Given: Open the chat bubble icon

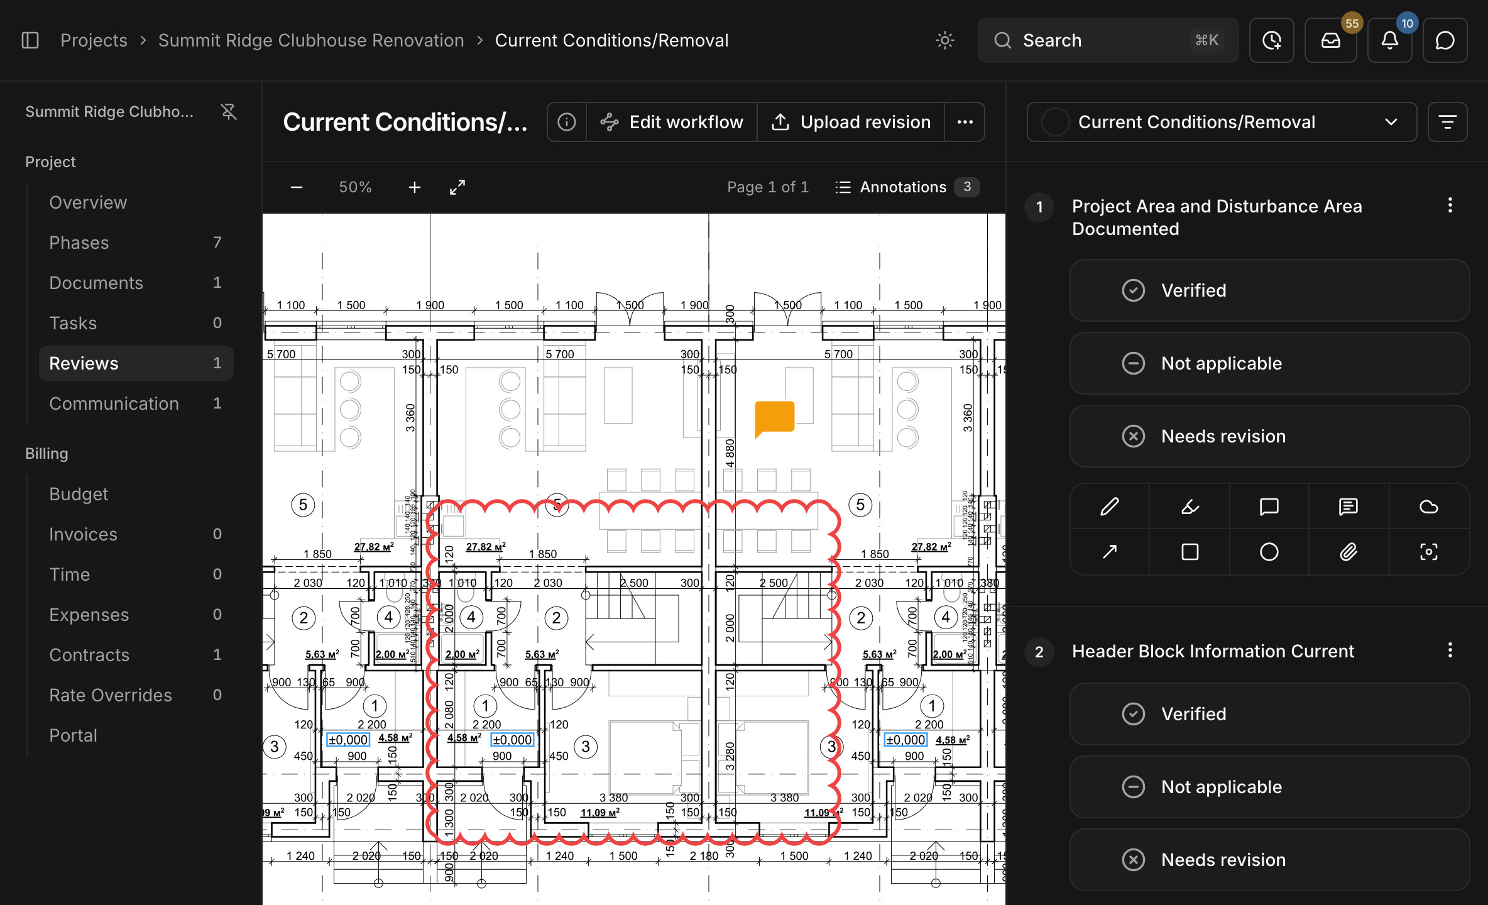Looking at the screenshot, I should pyautogui.click(x=1445, y=40).
